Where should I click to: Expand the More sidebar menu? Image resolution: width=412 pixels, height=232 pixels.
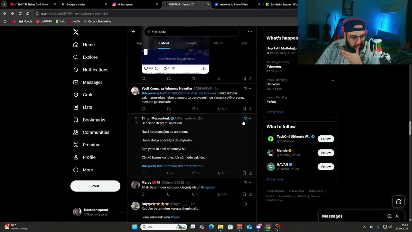coord(83,170)
